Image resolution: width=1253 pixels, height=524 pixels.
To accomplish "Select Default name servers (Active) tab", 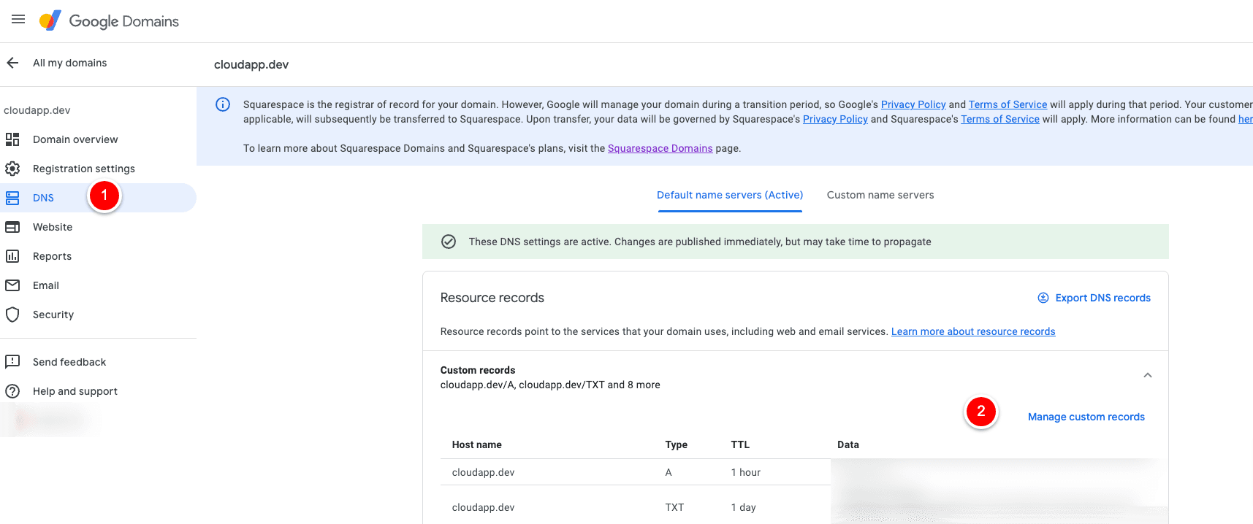I will (729, 195).
